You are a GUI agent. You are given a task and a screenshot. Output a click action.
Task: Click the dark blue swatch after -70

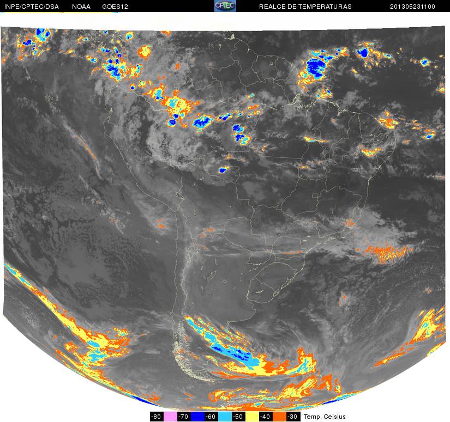click(197, 417)
